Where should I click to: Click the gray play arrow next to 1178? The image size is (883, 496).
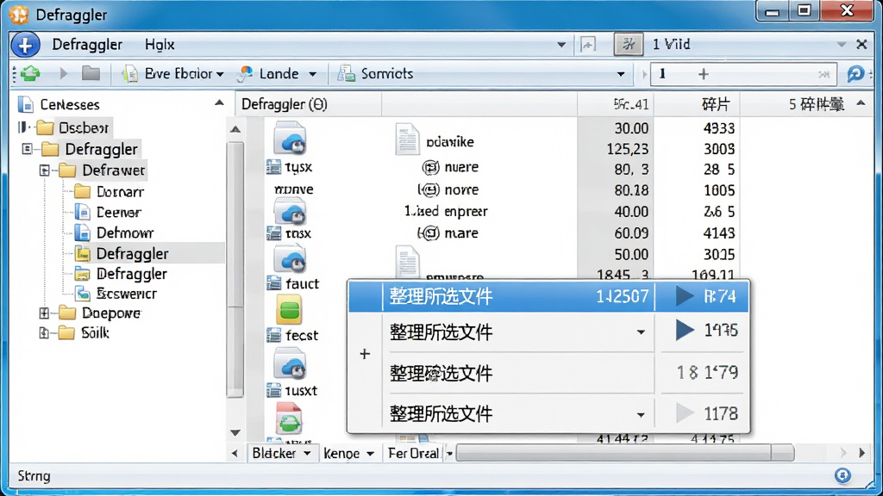pyautogui.click(x=685, y=413)
